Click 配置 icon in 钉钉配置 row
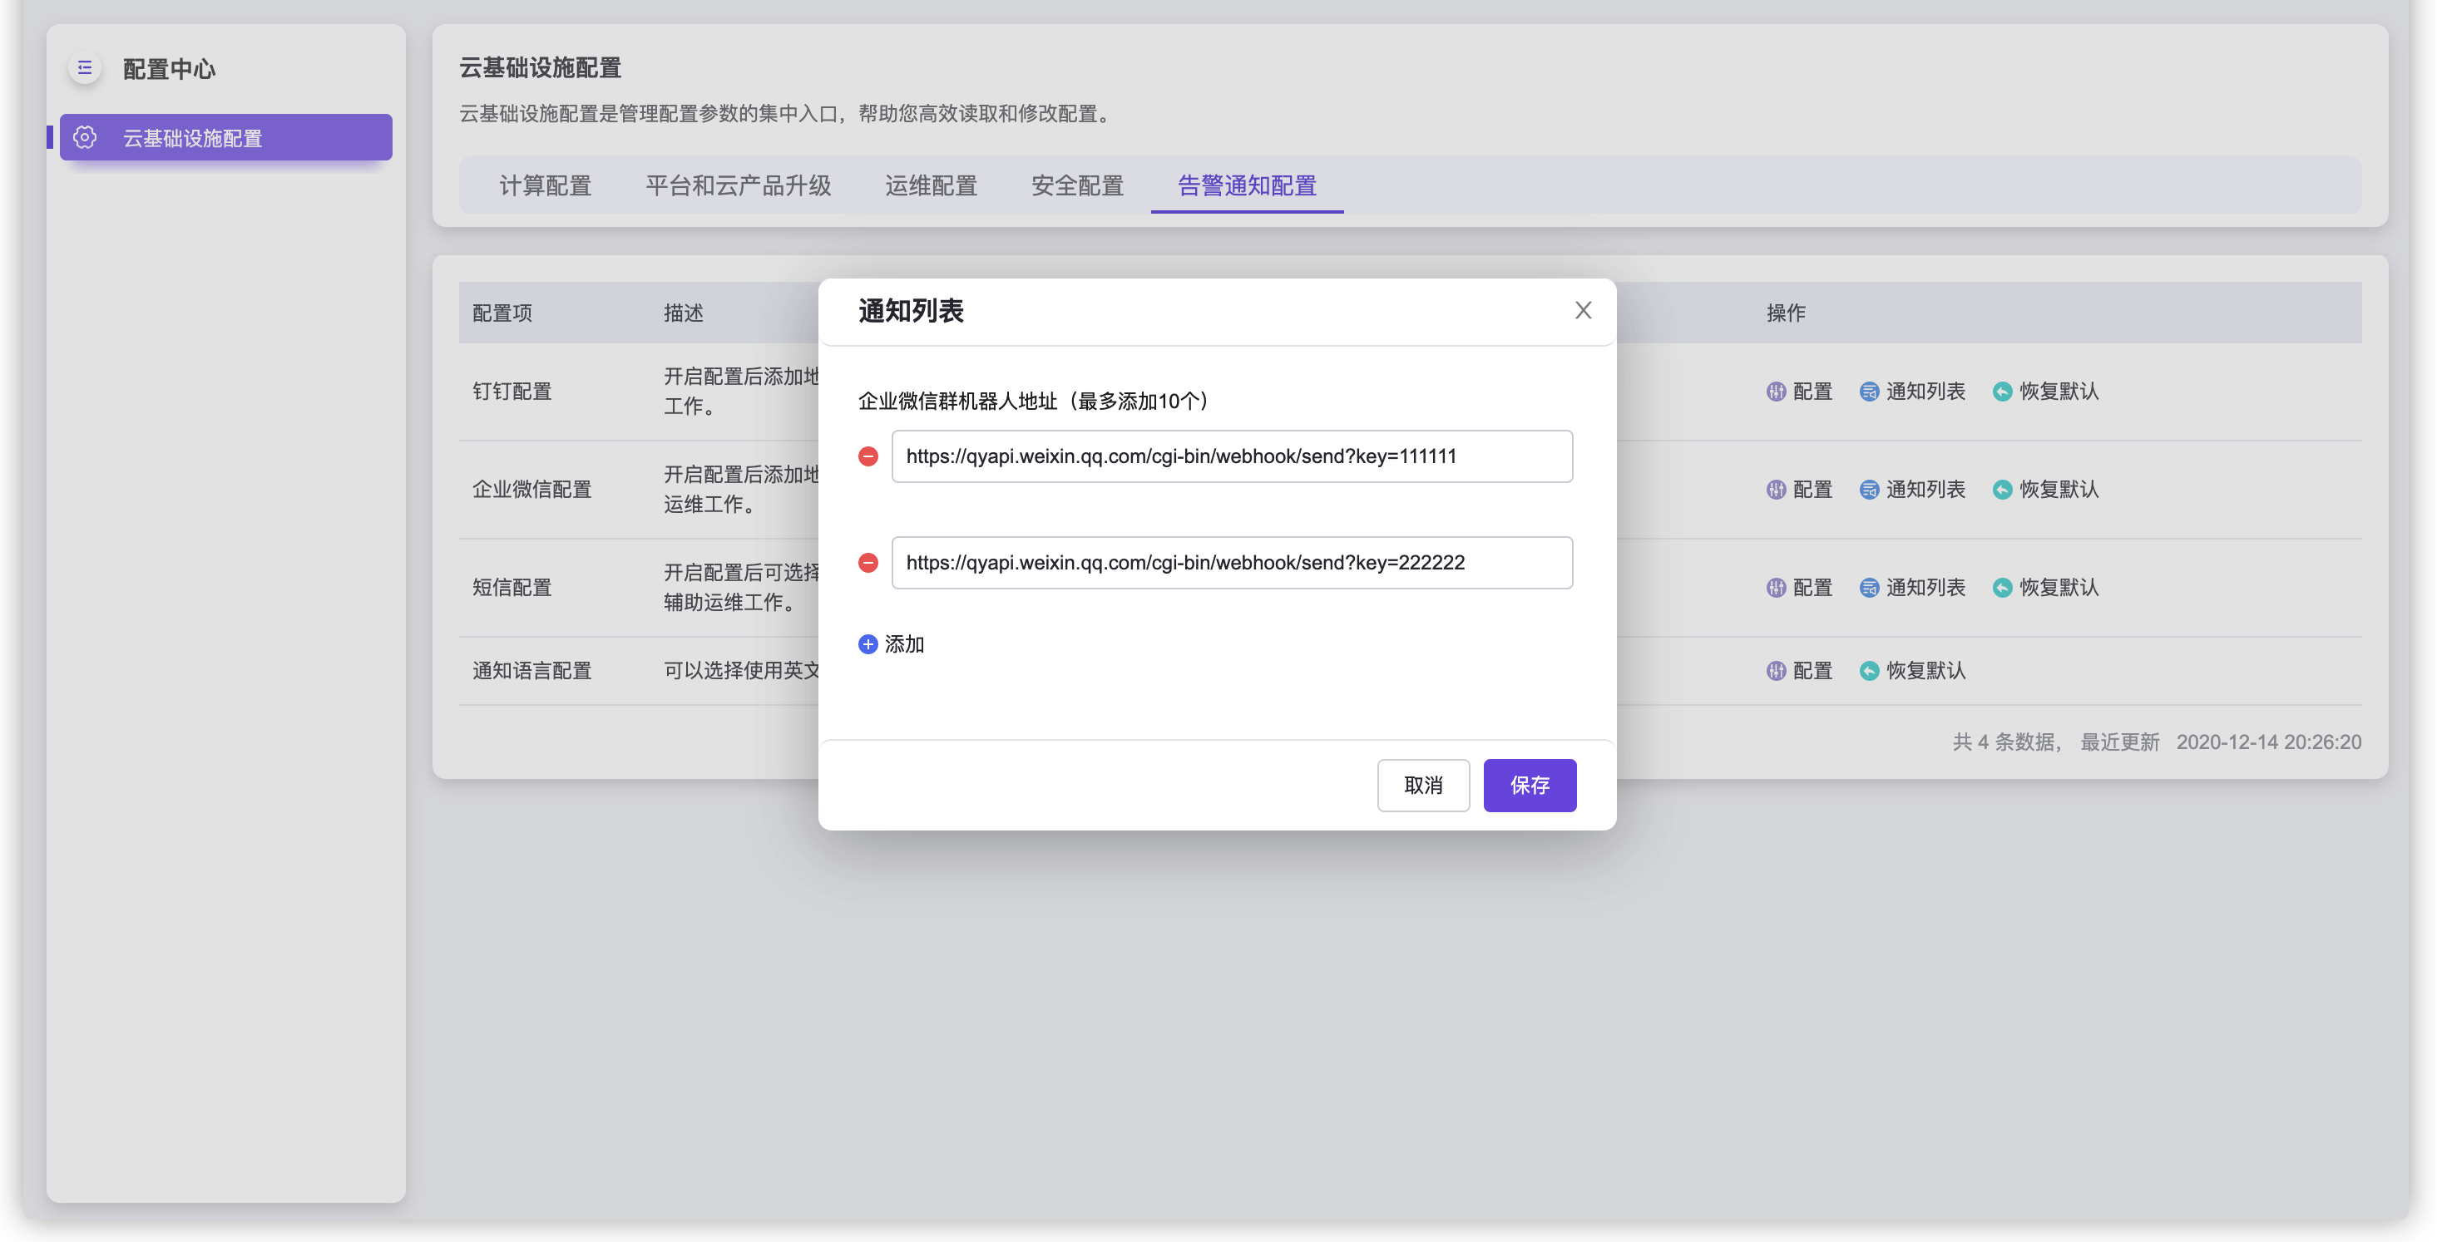2437x1242 pixels. pyautogui.click(x=1776, y=392)
